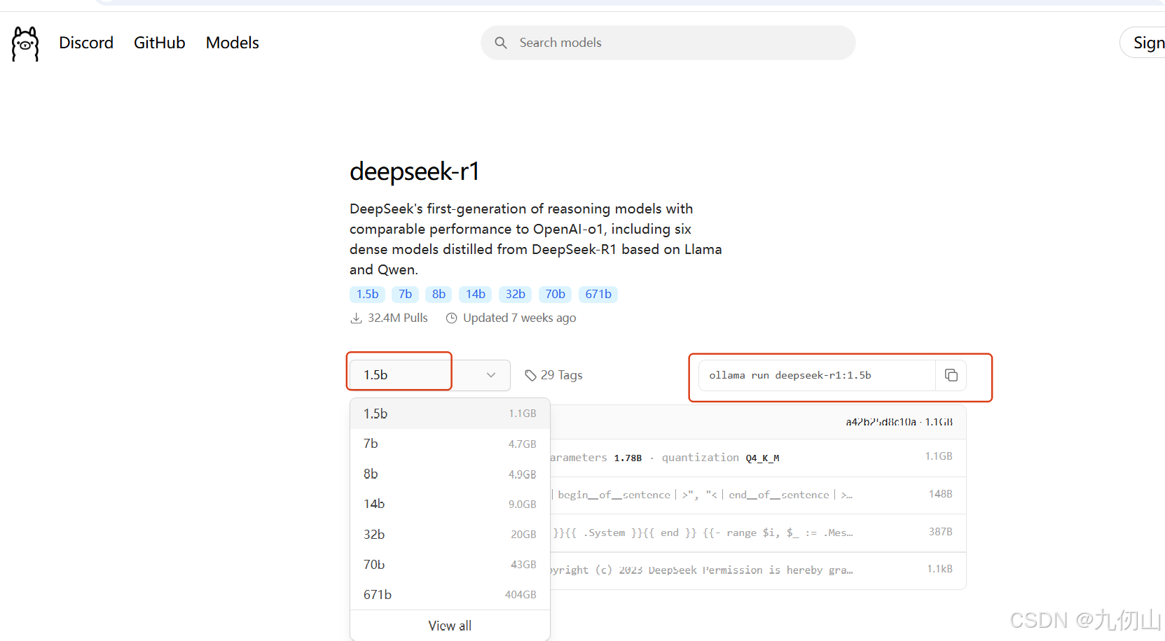Click the download pulls icon
Image resolution: width=1165 pixels, height=641 pixels.
[x=356, y=318]
